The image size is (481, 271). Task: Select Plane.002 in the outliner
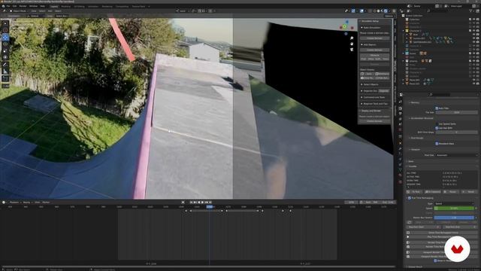(414, 84)
